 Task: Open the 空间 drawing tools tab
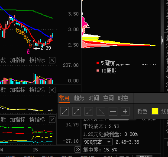108,98
